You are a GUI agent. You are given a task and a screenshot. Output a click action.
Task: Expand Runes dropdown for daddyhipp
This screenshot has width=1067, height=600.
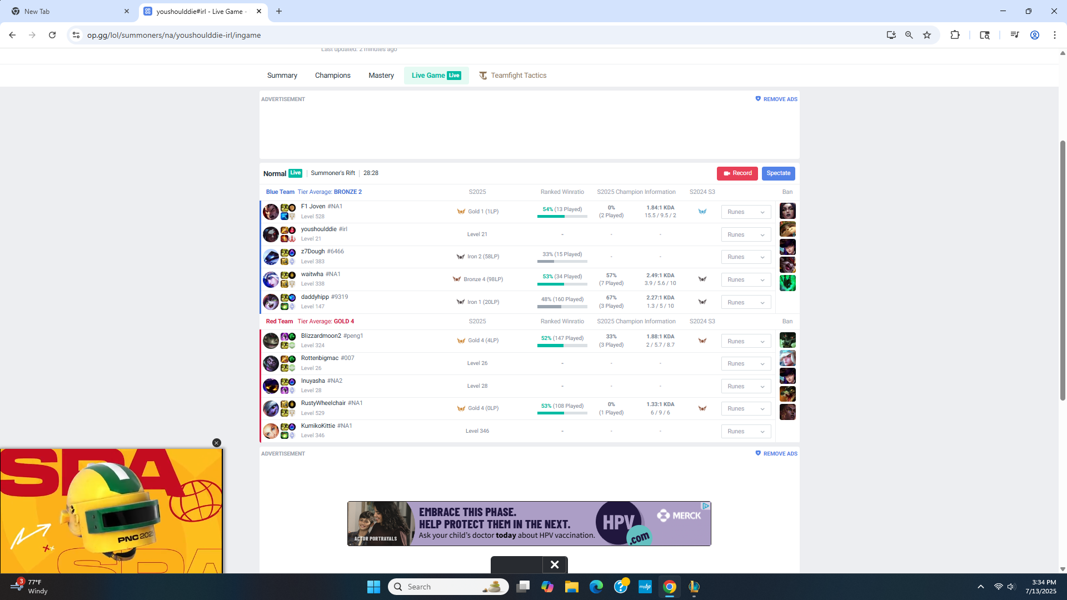pyautogui.click(x=746, y=302)
